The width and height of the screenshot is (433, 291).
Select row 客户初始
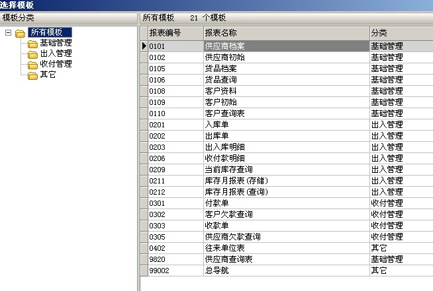(x=287, y=102)
